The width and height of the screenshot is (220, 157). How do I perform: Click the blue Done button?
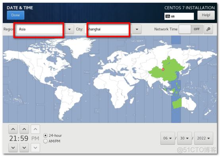point(15,15)
